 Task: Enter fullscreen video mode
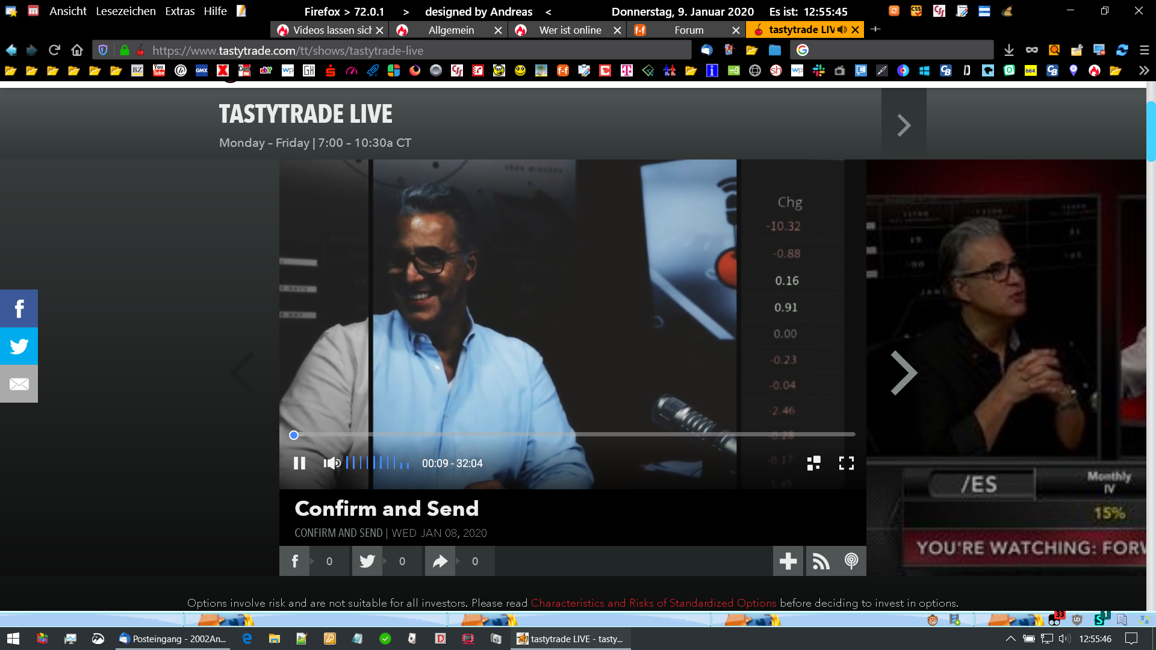(846, 463)
